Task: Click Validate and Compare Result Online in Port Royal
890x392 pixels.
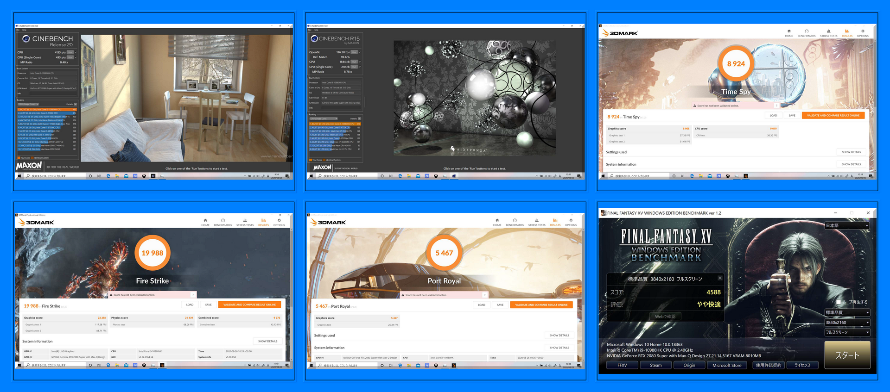Action: coord(541,305)
